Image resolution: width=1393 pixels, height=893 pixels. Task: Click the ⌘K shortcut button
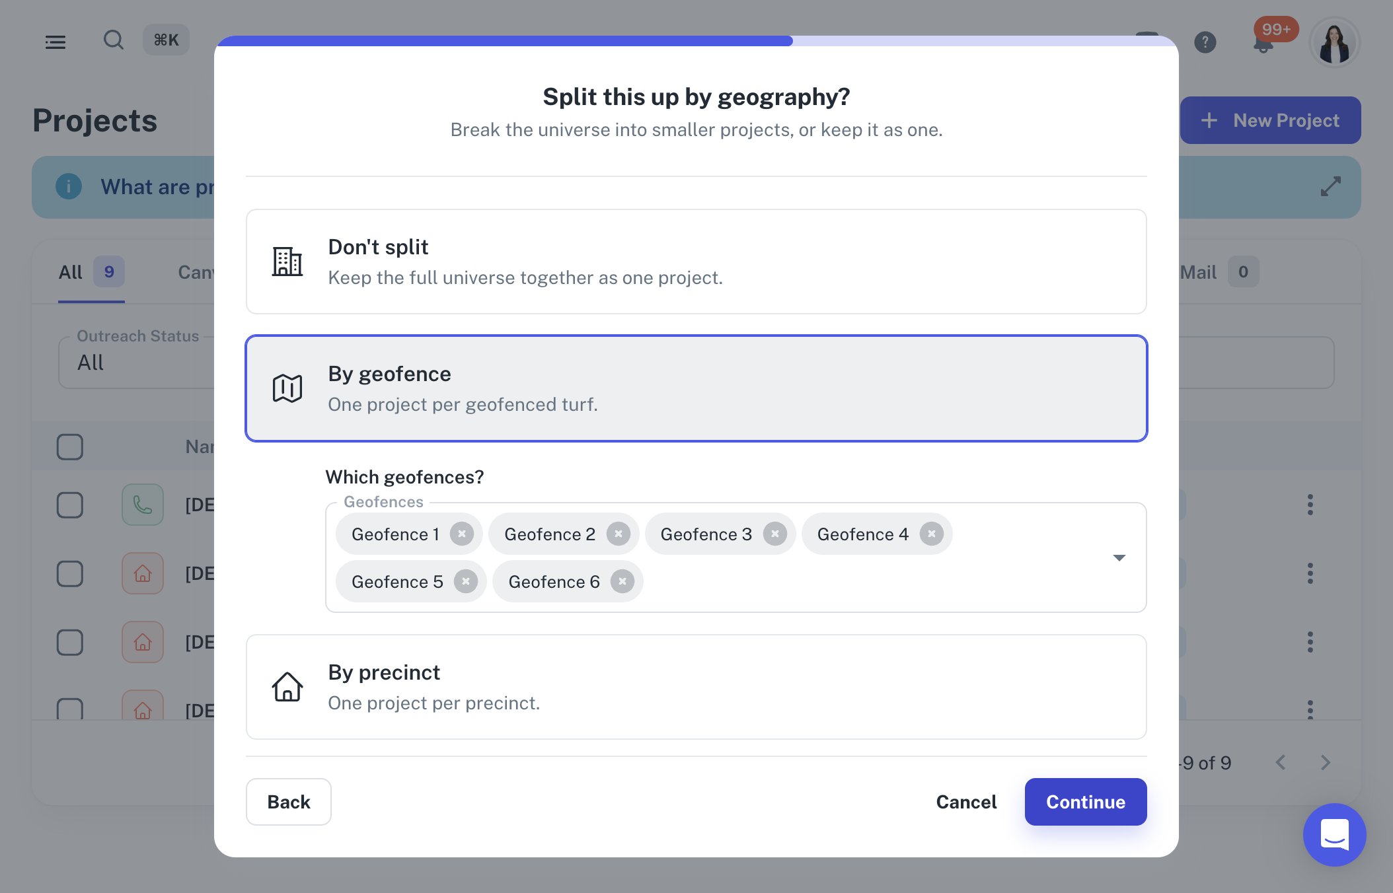click(166, 40)
